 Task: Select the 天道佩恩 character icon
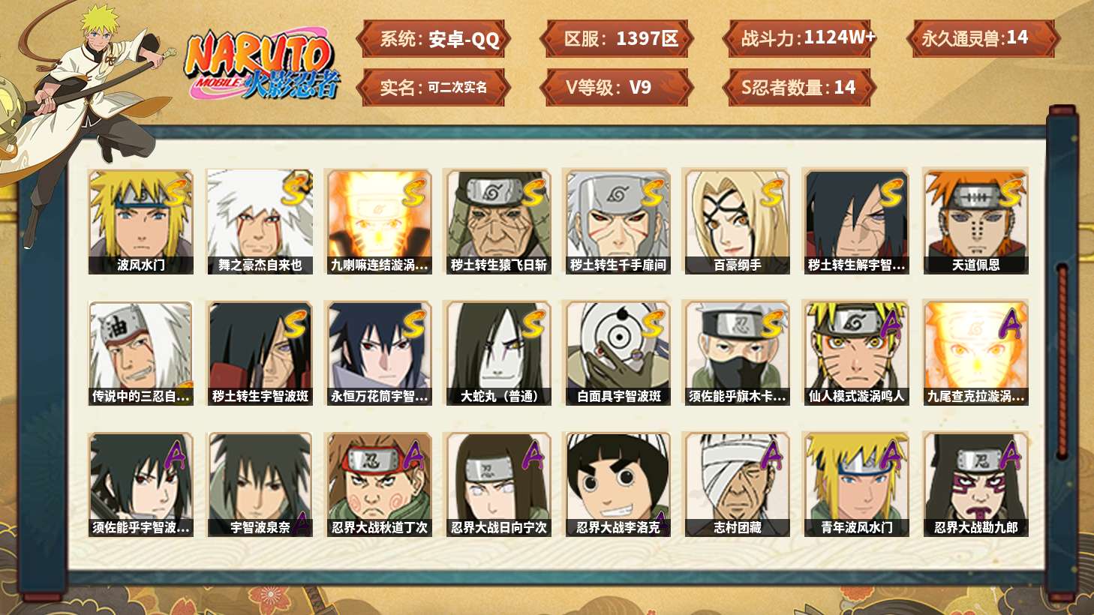point(975,222)
